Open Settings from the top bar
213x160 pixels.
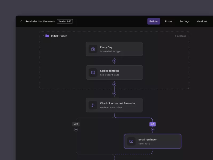point(185,21)
